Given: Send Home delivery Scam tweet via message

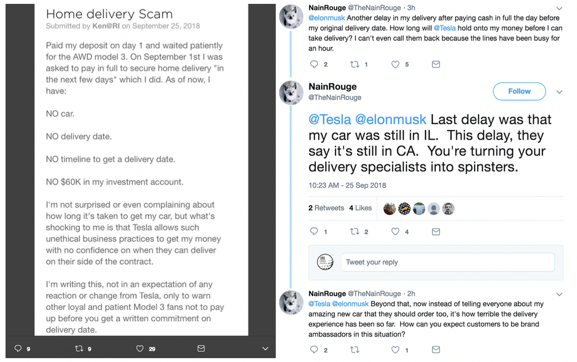Looking at the screenshot, I should click(x=201, y=349).
